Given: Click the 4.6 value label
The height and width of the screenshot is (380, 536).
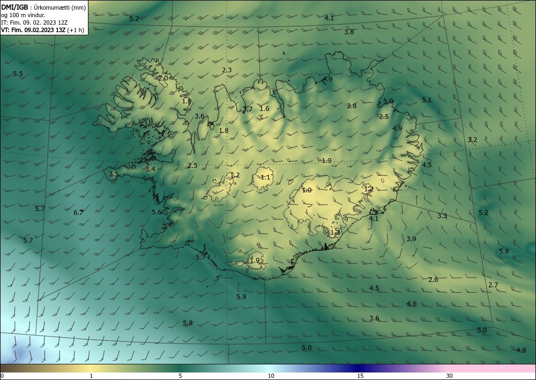Looking at the screenshot, I should pos(412,304).
